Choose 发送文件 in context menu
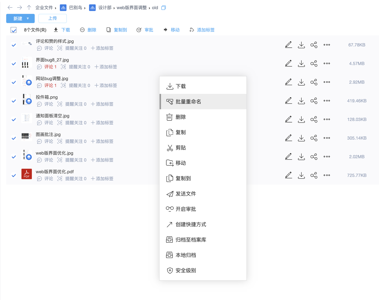This screenshot has height=300, width=379. pos(203,194)
